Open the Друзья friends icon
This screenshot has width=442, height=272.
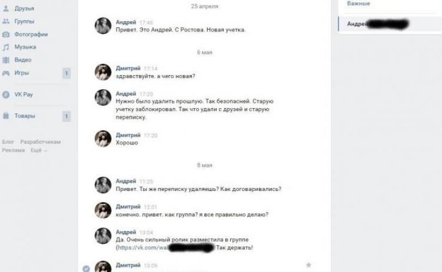[5, 9]
